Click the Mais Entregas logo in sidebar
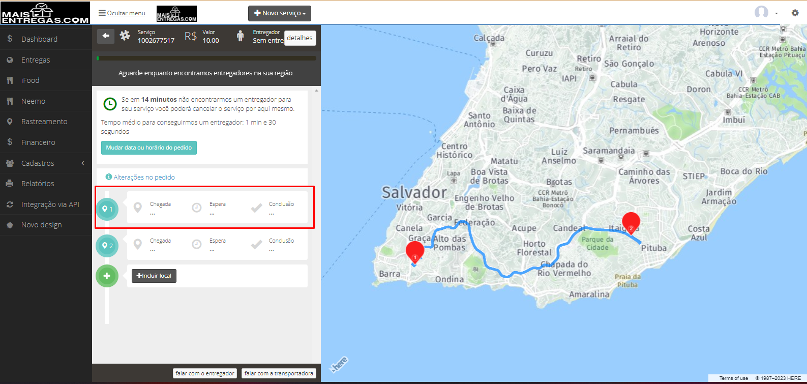 [45, 13]
